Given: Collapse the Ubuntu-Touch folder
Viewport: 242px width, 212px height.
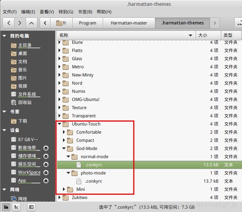Looking at the screenshot, I should coord(60,124).
